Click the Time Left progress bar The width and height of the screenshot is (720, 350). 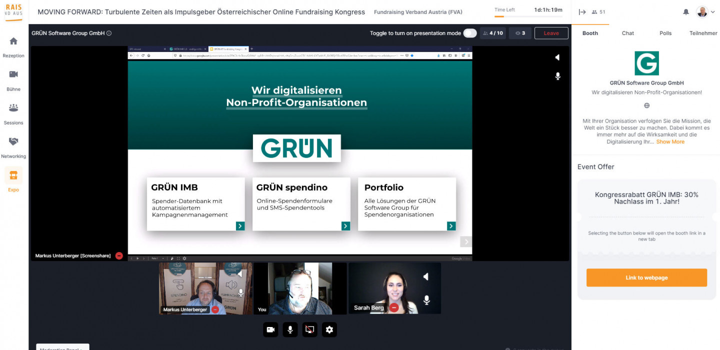pyautogui.click(x=528, y=16)
